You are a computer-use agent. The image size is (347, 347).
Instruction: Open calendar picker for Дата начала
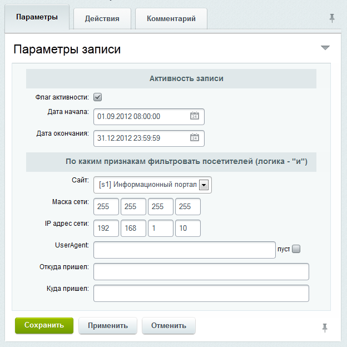click(195, 116)
